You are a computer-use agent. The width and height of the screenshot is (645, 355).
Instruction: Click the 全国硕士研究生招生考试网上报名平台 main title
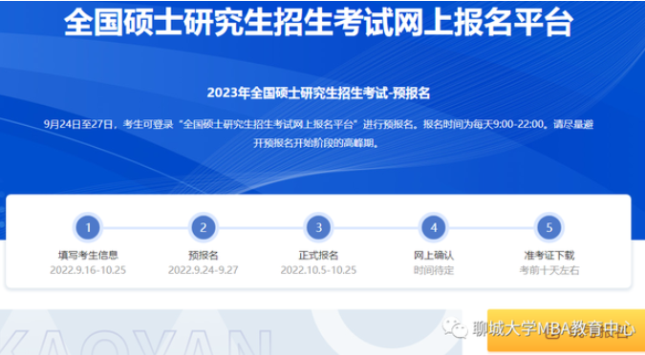[x=319, y=21]
